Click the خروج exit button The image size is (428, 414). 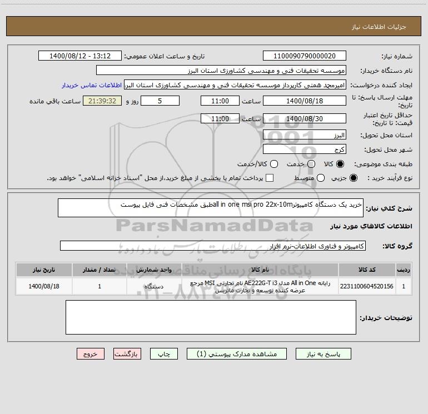[x=91, y=353]
